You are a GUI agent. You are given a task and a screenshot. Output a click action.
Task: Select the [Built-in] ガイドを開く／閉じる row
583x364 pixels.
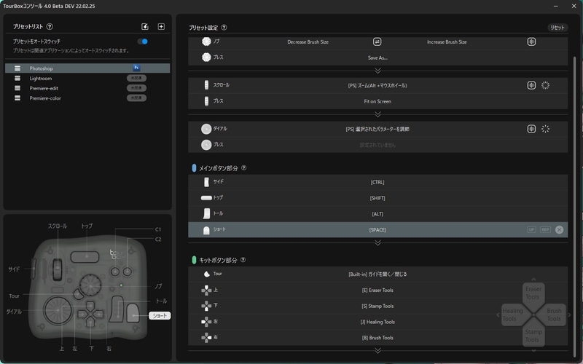pos(377,274)
